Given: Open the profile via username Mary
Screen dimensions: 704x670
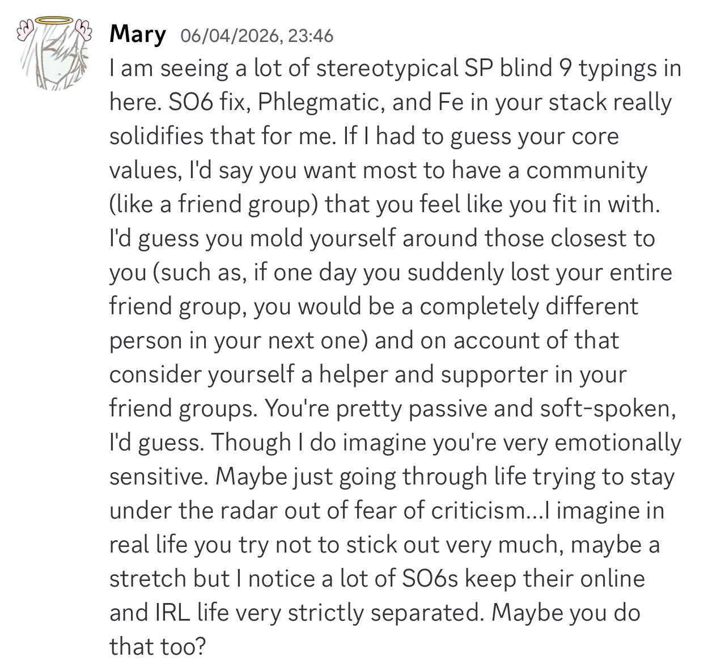Looking at the screenshot, I should tap(137, 35).
